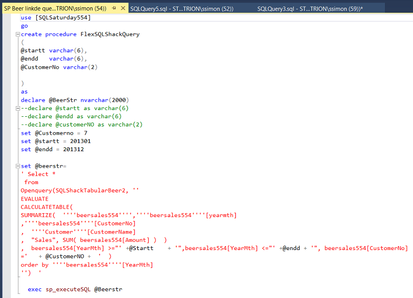Click value 201312 in set @endd
This screenshot has width=413, height=298.
point(74,149)
